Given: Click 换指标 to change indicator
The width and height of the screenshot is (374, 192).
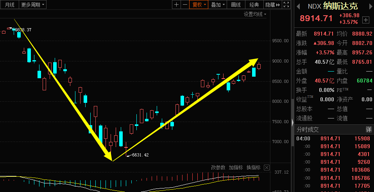Looking at the screenshot, I should (253, 167).
